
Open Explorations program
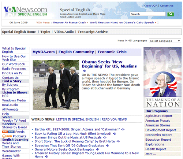click(154, 144)
